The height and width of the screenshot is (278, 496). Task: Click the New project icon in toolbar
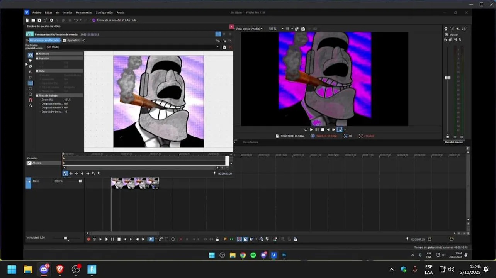pyautogui.click(x=27, y=20)
